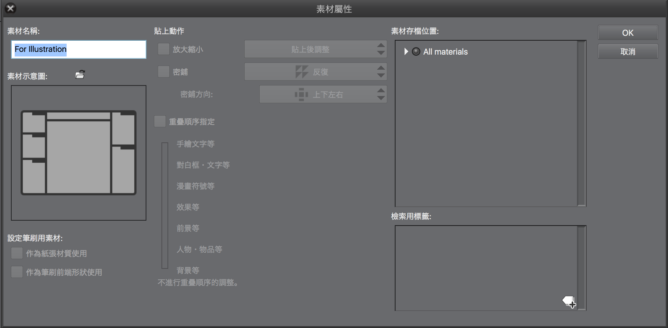The width and height of the screenshot is (668, 328).
Task: Open the 反復 tiling dropdown
Action: pos(315,72)
